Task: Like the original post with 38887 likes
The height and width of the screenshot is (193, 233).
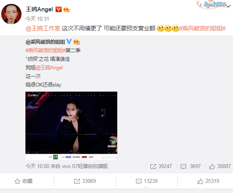Action: (220, 166)
